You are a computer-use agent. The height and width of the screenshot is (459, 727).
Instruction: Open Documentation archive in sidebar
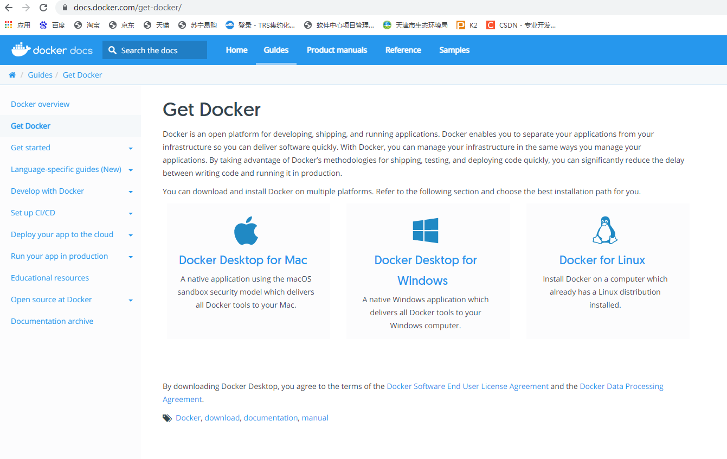(52, 321)
